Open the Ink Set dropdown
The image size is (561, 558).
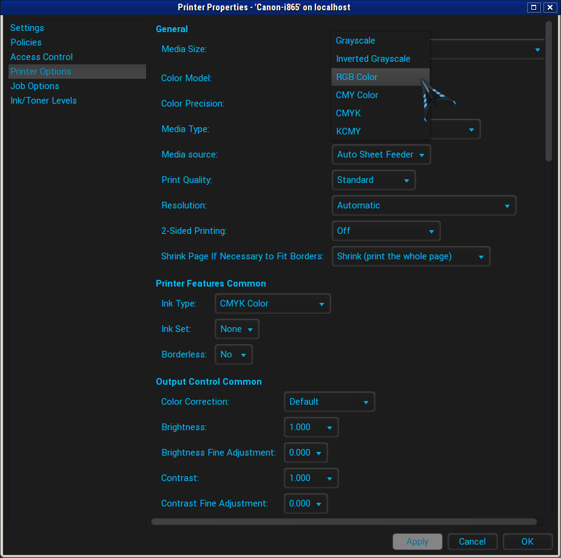point(237,329)
